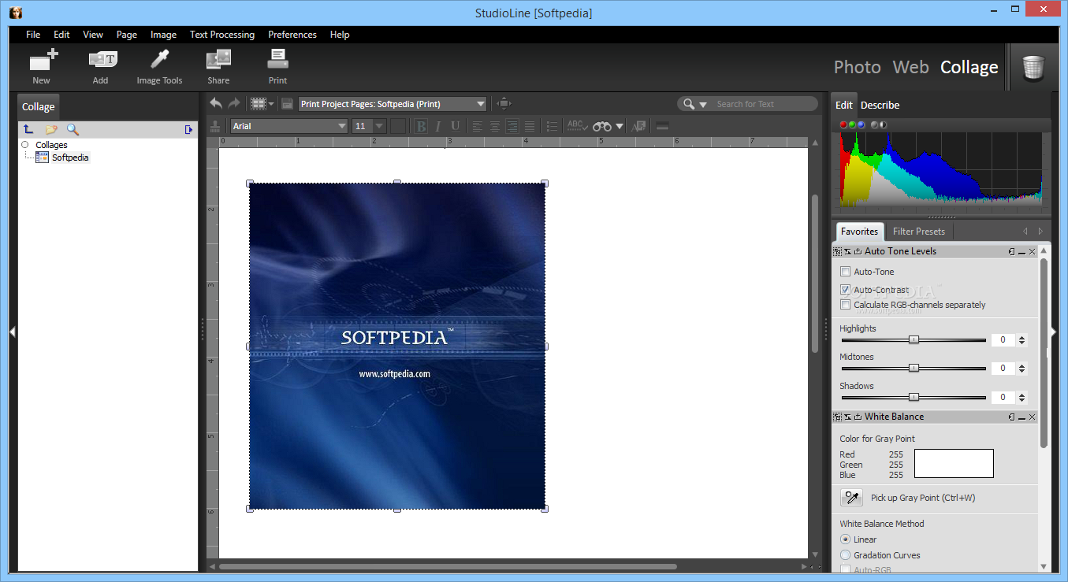Click the save floppy disk icon
The image size is (1068, 582).
[x=288, y=104]
